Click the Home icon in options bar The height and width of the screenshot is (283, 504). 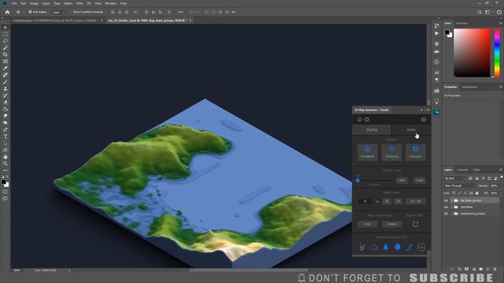pyautogui.click(x=7, y=13)
